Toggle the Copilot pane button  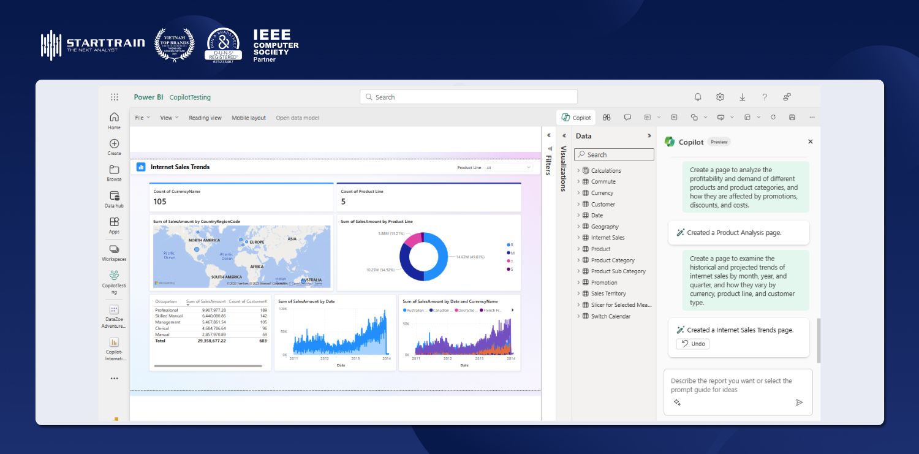tap(577, 117)
